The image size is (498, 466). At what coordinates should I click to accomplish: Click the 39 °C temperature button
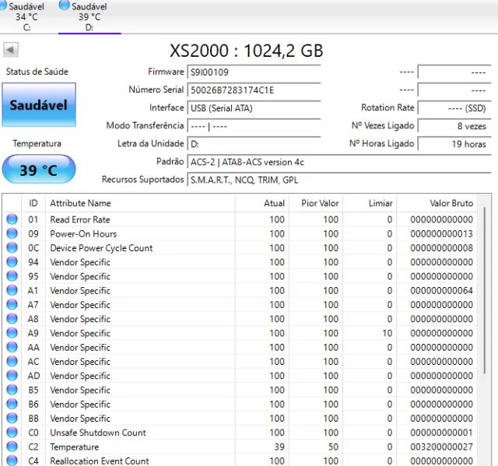39,169
